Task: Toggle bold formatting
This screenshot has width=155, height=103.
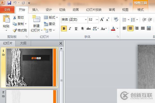Action: 64,29
